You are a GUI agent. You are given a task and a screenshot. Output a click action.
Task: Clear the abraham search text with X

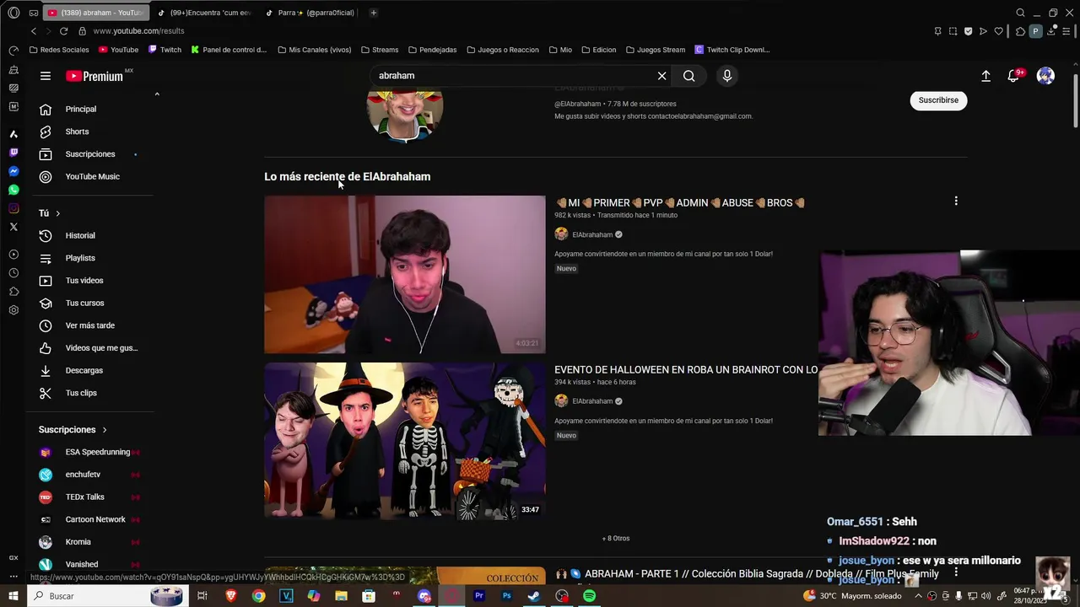point(662,76)
